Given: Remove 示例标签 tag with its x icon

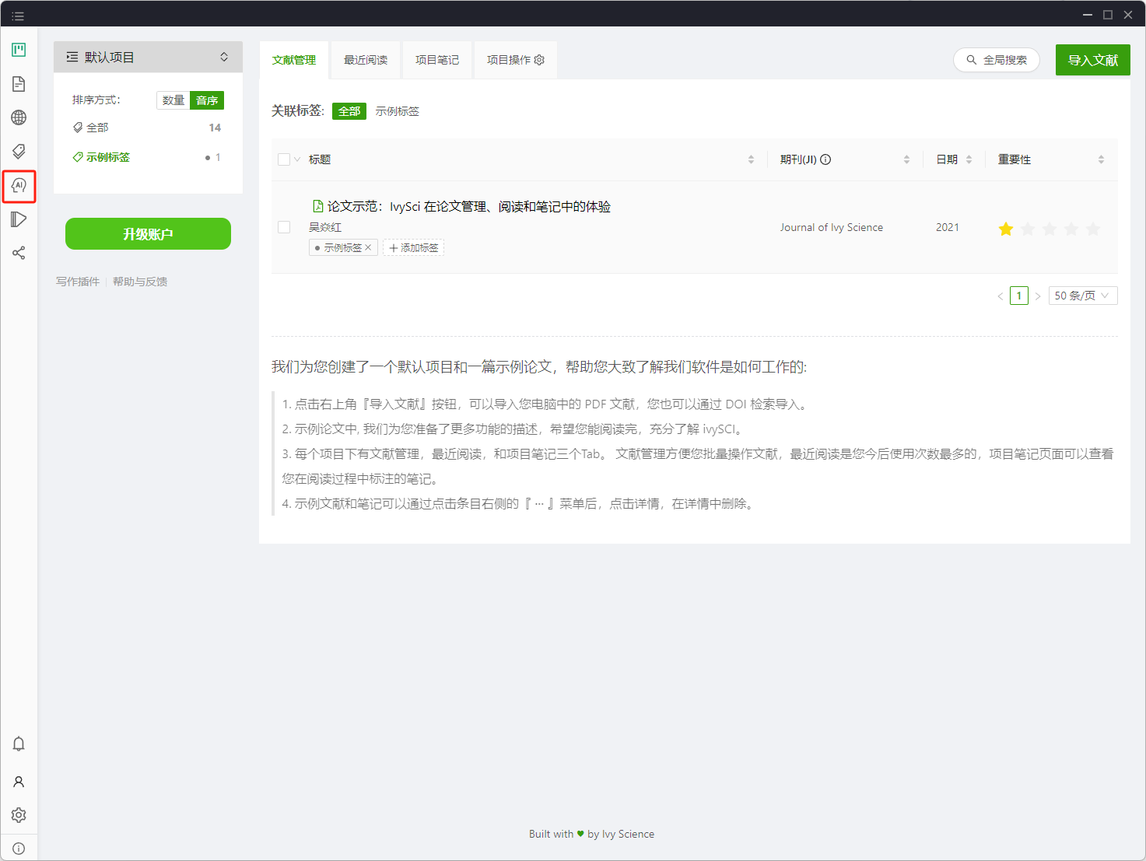Looking at the screenshot, I should 368,247.
